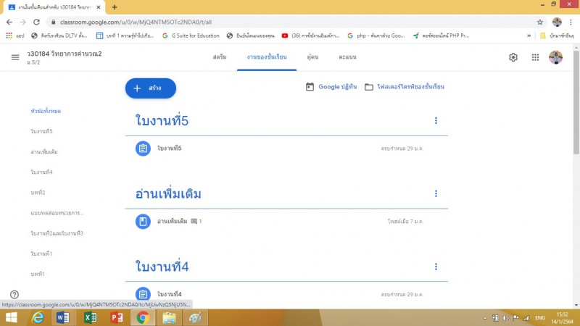Bookmark this page with star icon
This screenshot has height=326, width=580.
[539, 22]
